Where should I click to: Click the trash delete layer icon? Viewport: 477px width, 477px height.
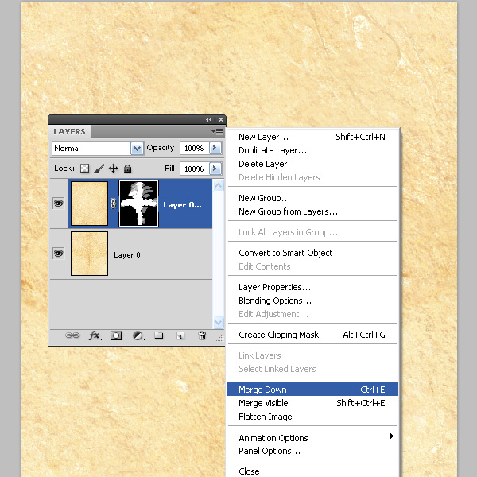click(x=202, y=335)
